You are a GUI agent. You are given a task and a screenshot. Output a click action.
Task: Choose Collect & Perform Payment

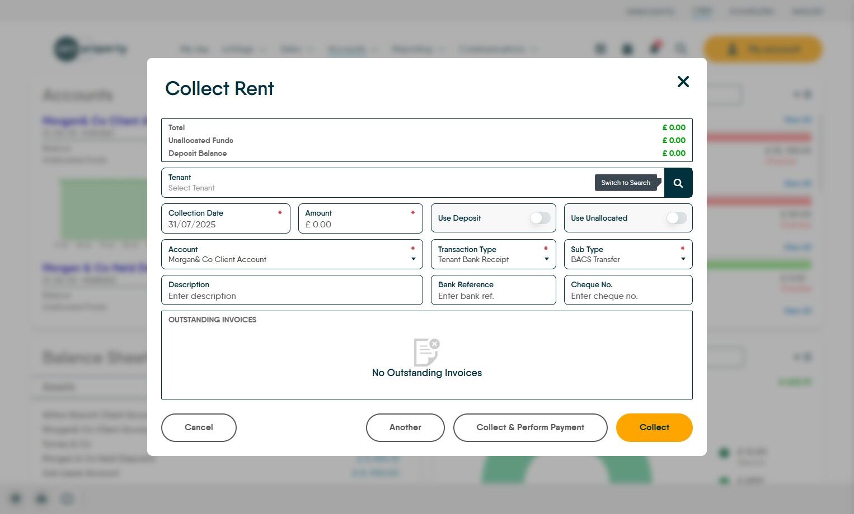pos(530,427)
